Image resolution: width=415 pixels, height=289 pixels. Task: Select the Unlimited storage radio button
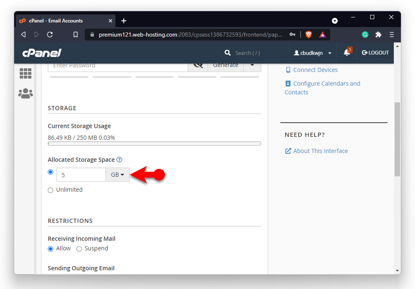click(51, 190)
